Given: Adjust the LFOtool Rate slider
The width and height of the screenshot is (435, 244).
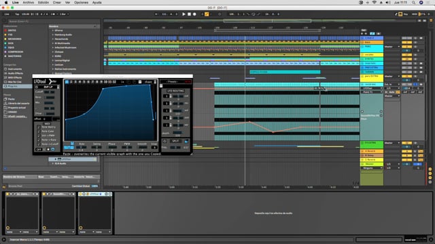Looking at the screenshot, I should point(82,147).
